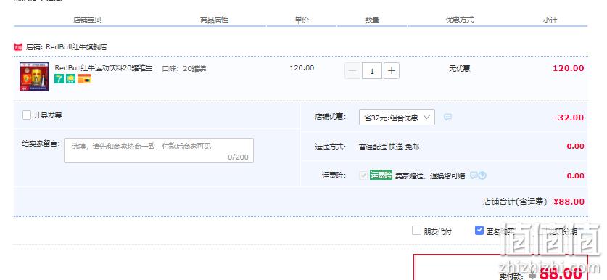
Task: Click the 店铺宝贝 column header
Action: [x=87, y=20]
